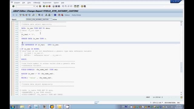Click the Windows Start button
This screenshot has height=109, width=194.
tap(13, 107)
